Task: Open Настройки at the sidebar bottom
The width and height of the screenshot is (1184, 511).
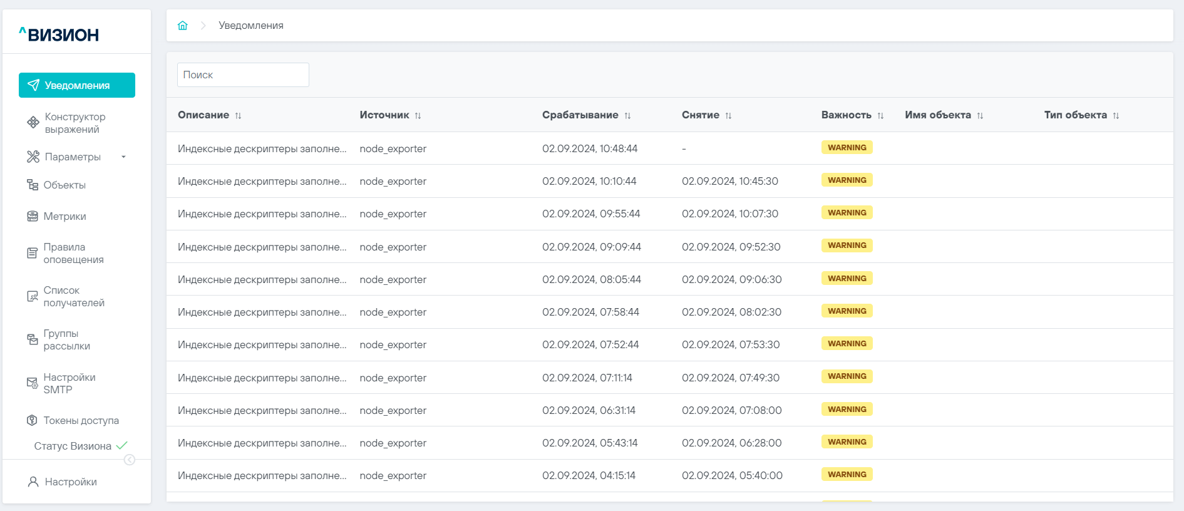Action: 70,482
